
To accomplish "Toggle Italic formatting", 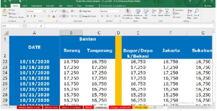I will (x=31, y=16).
